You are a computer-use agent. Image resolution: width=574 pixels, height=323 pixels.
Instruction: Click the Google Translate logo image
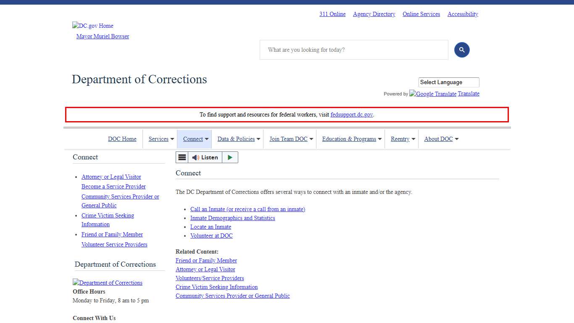pos(433,94)
